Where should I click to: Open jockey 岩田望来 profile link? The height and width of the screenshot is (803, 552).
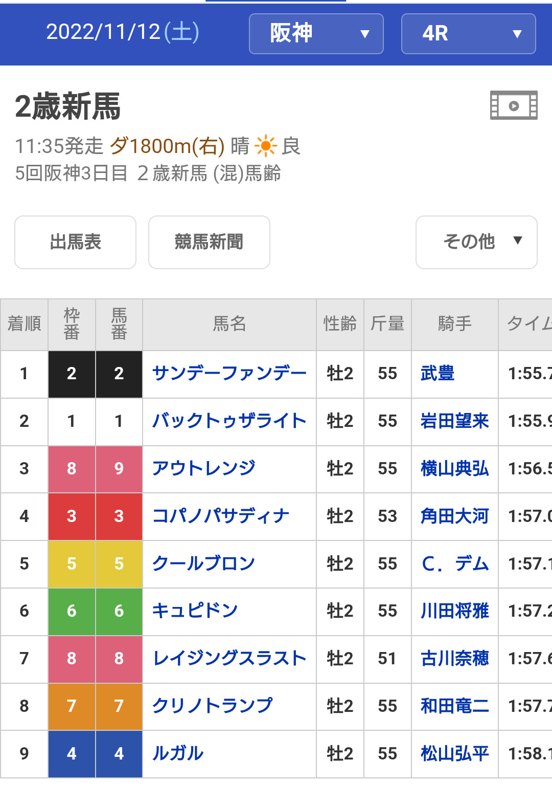coord(454,421)
